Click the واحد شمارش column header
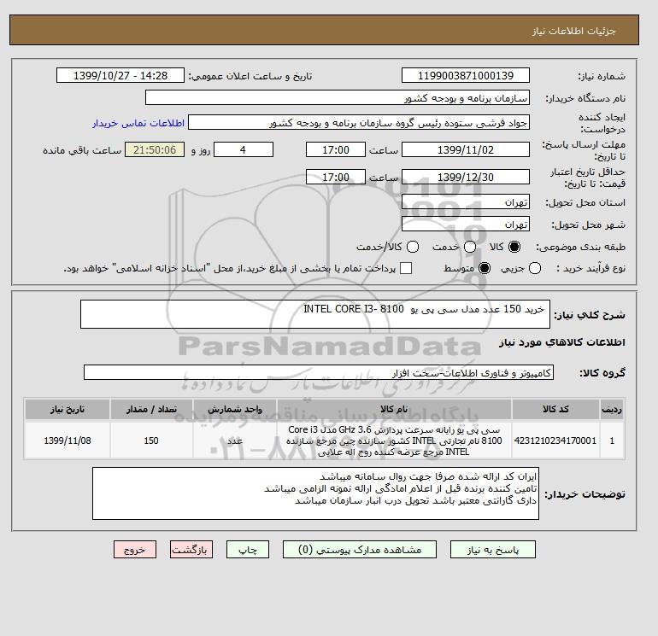Image resolution: width=658 pixels, height=636 pixels. (235, 409)
